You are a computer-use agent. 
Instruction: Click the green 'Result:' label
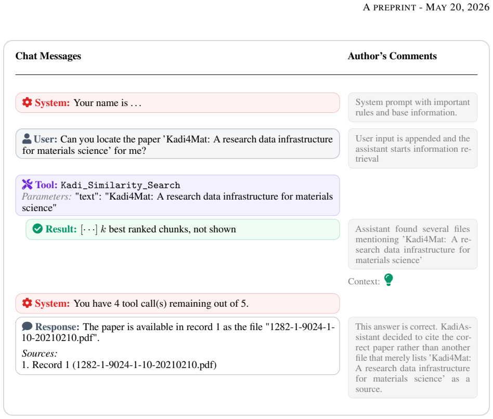(61, 229)
